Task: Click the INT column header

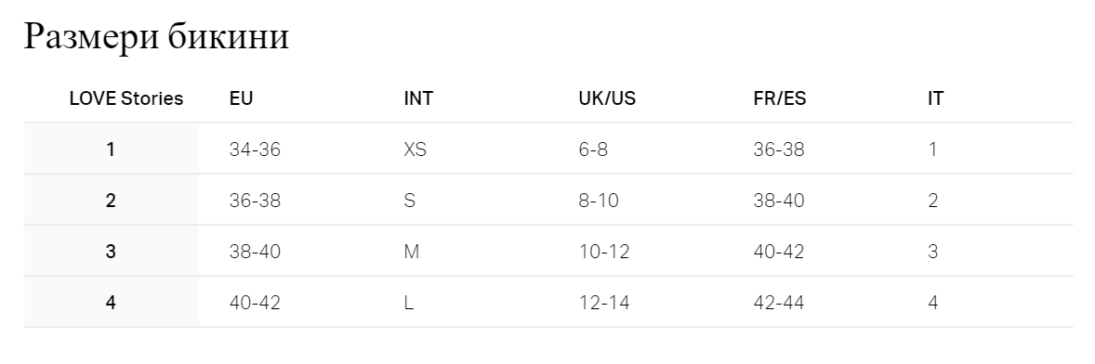Action: tap(418, 98)
